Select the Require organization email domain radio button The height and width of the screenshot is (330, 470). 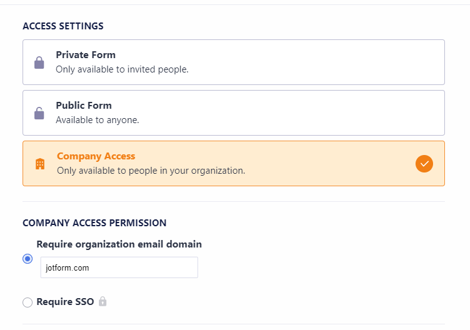(28, 259)
